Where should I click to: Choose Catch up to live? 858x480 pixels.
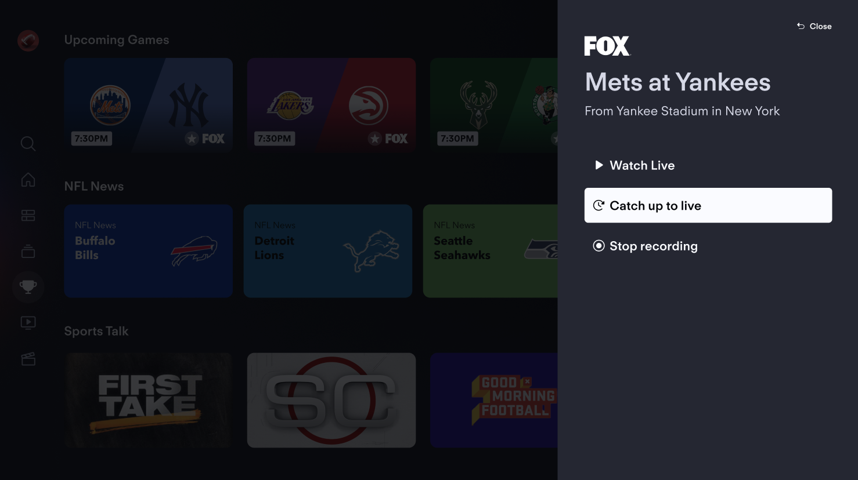click(x=708, y=205)
